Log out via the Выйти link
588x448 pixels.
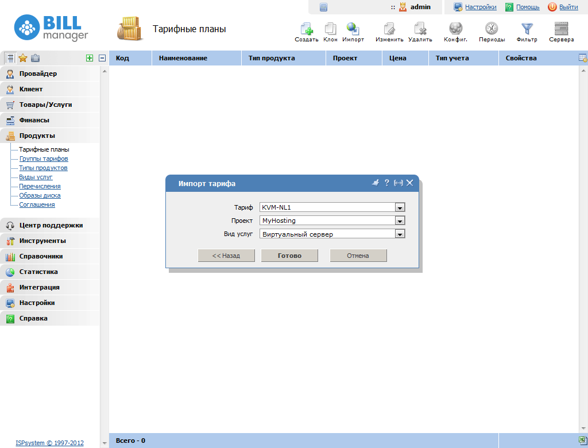coord(568,7)
